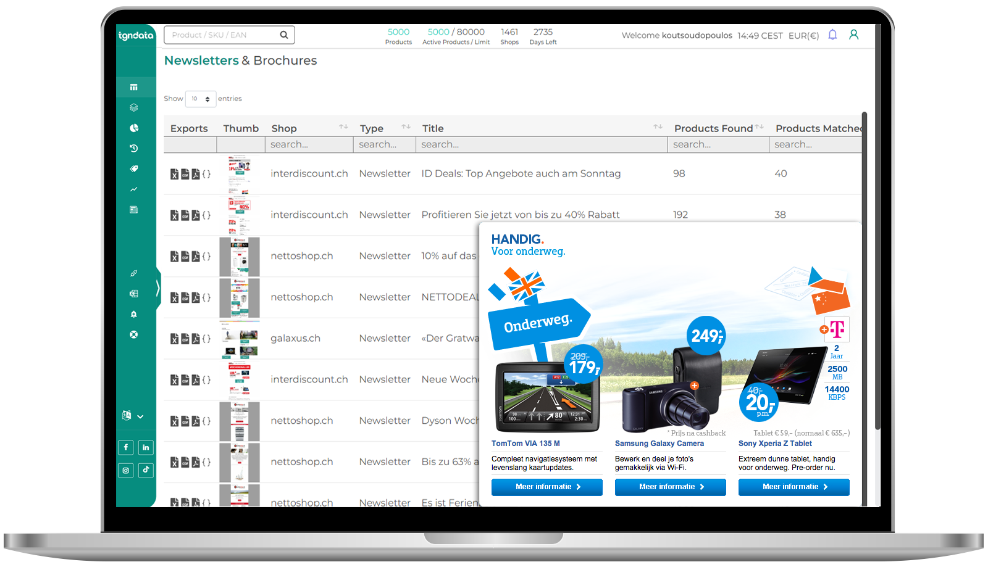
Task: Export Dyson Woche row as Excel
Action: click(x=175, y=421)
